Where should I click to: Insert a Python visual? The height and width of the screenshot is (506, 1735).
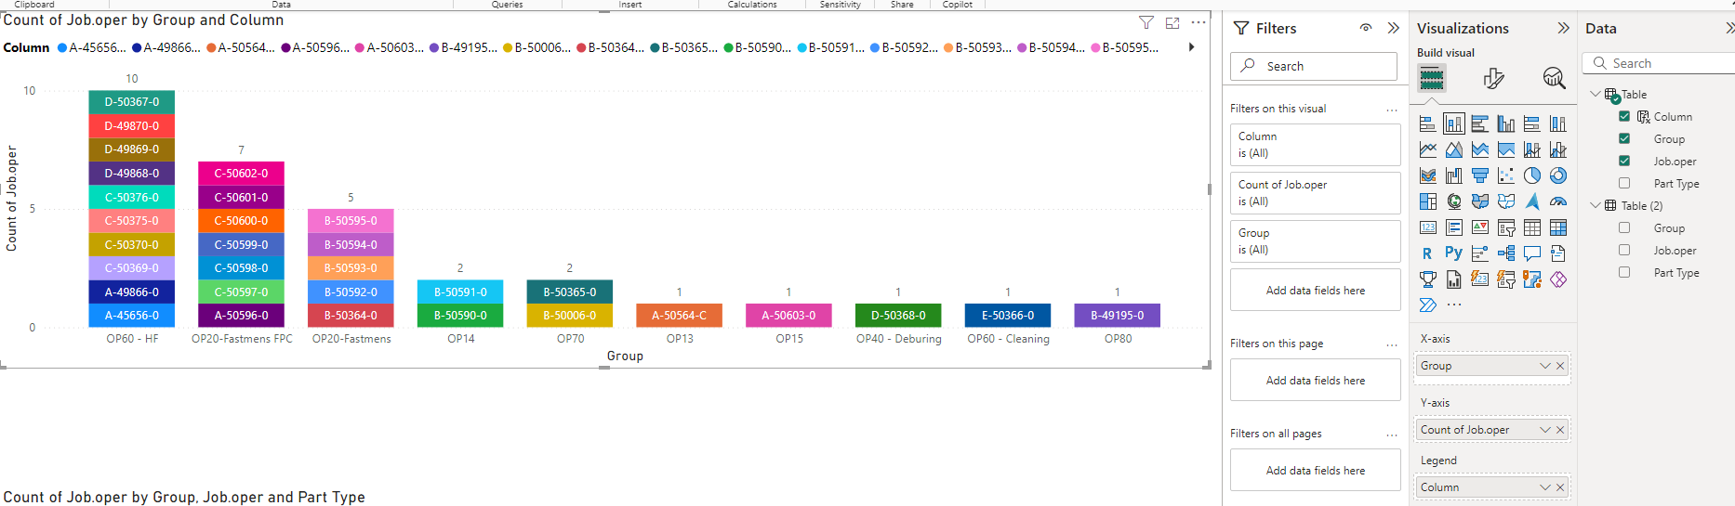coord(1453,253)
